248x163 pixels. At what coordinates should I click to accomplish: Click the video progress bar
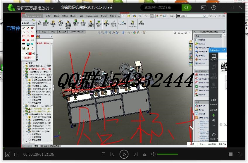pyautogui.click(x=124, y=148)
